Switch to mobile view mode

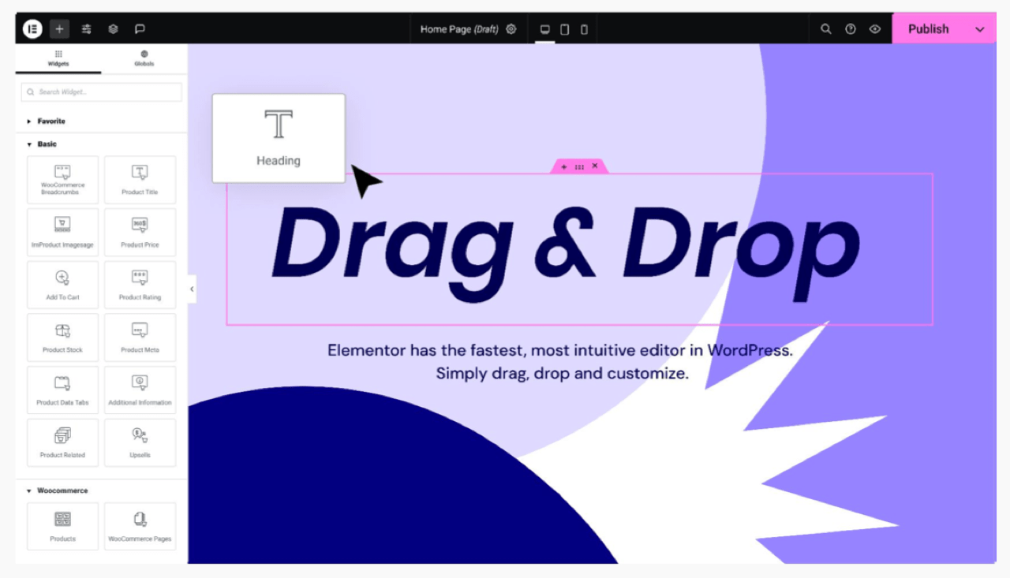click(584, 29)
